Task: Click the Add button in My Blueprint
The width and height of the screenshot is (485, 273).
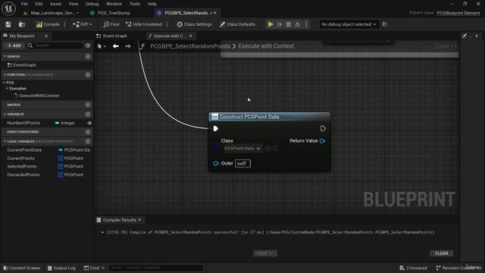Action: pos(14,45)
